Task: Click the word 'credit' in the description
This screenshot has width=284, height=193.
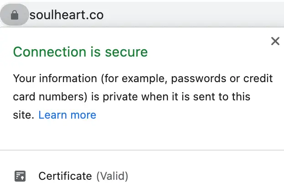Action: tap(258, 78)
